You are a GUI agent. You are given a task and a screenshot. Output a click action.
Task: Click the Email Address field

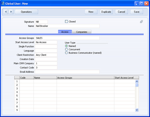(67, 72)
